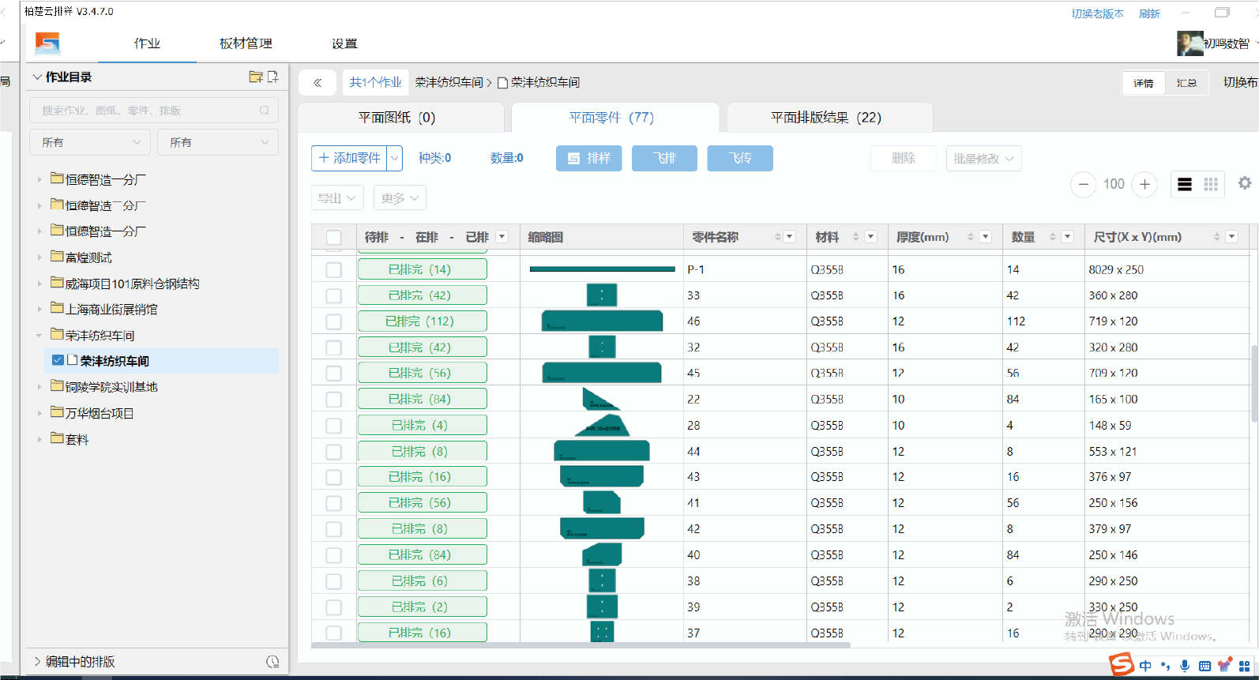Click the 厚度 column sort arrows
Screen dimensions: 1259x680
tap(971, 237)
